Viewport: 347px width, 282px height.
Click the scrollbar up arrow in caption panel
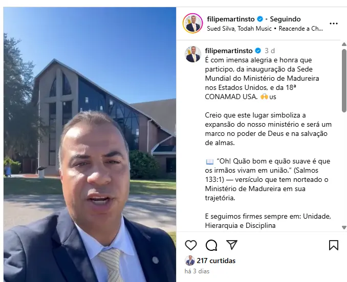click(344, 44)
